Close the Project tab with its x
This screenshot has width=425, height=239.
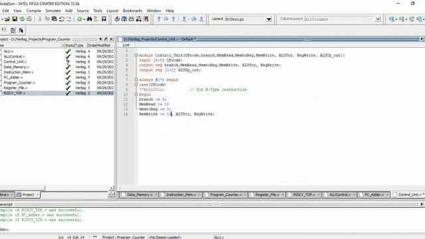click(x=38, y=195)
